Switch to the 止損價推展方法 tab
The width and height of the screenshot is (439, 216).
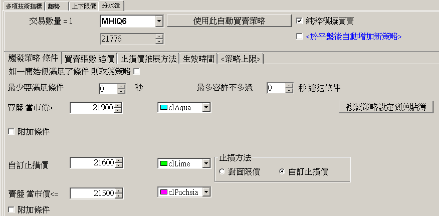click(x=149, y=59)
